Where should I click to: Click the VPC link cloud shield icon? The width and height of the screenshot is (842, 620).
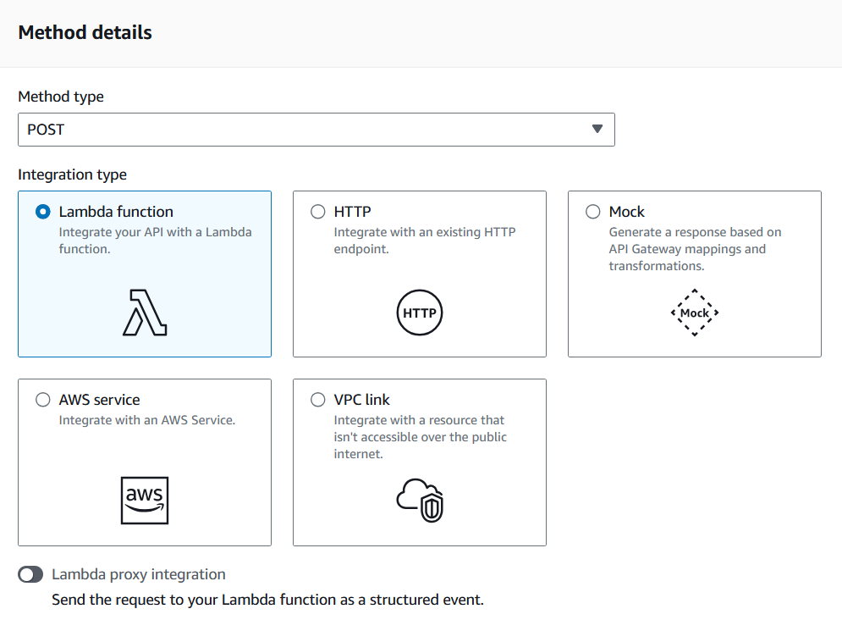pos(421,501)
